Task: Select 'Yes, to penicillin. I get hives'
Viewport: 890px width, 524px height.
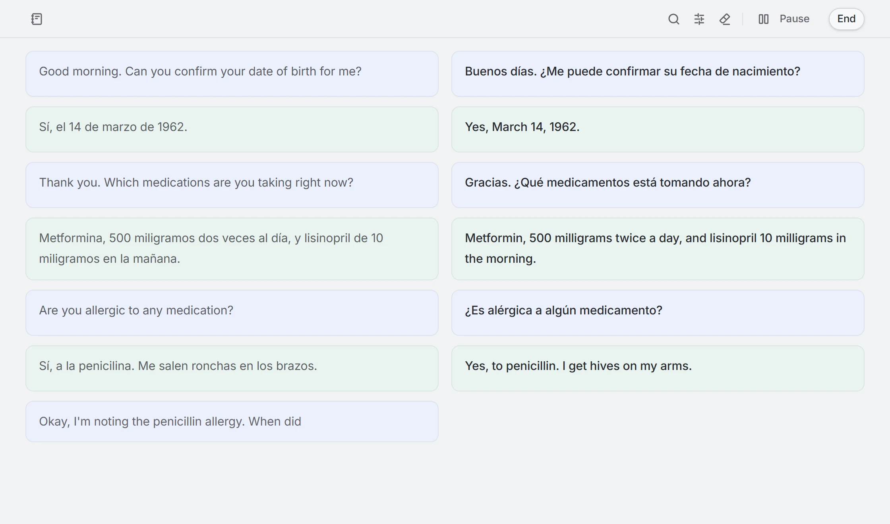Action: pyautogui.click(x=658, y=368)
